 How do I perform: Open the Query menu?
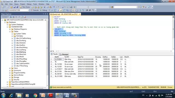16,4
